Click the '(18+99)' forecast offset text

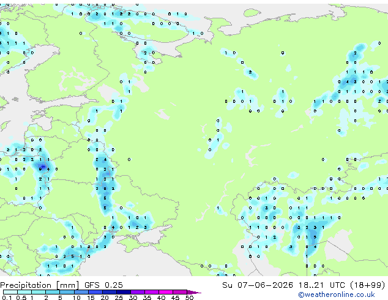(368, 285)
